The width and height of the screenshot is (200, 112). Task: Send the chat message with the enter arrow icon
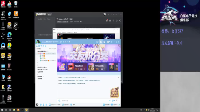[109, 101]
